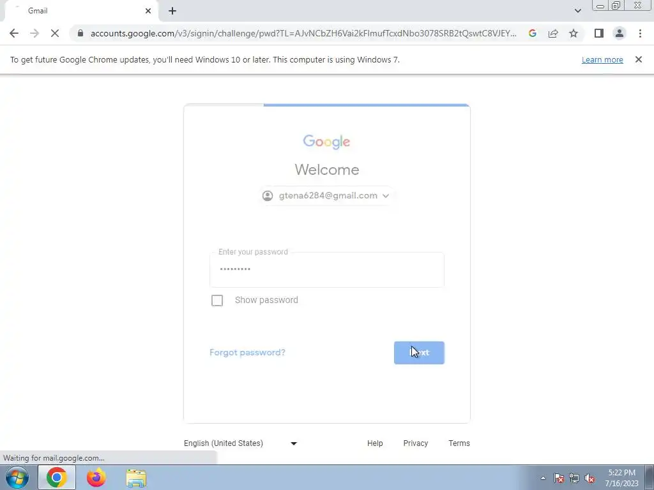
Task: Go back to the previous page
Action: (x=14, y=33)
